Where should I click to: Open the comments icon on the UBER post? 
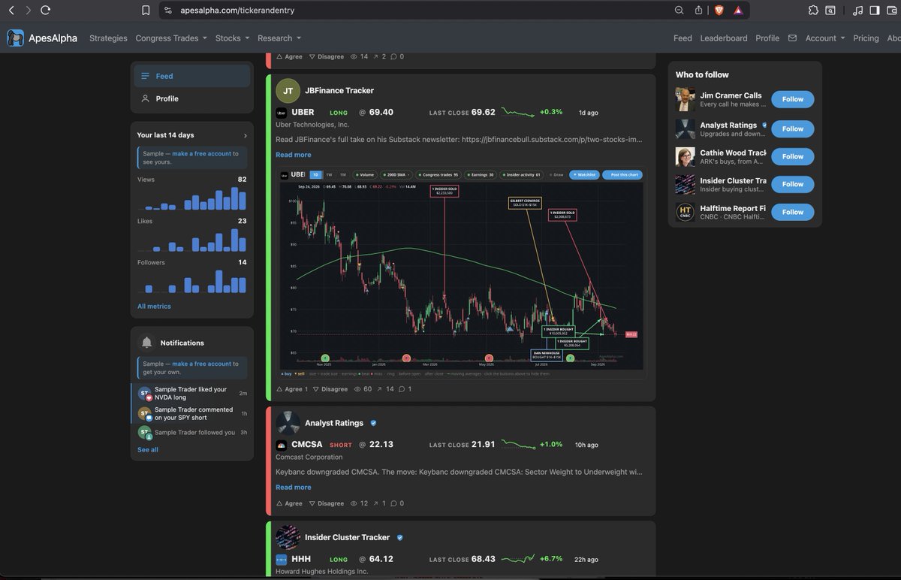(x=402, y=389)
